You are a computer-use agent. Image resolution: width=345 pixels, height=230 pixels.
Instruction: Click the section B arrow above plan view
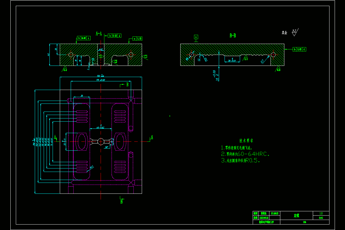[124, 85]
